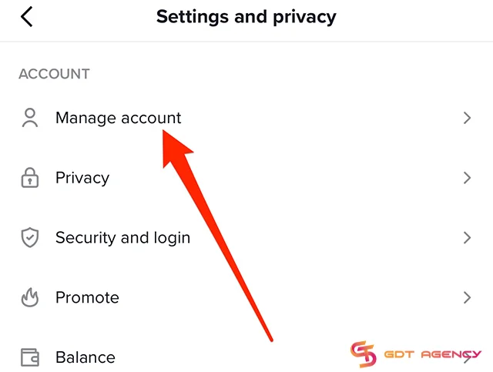
Task: Expand Manage account chevron
Action: [466, 118]
